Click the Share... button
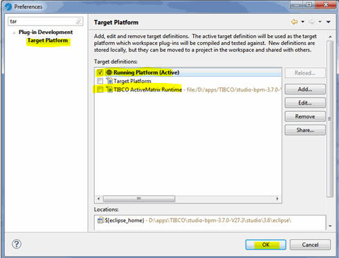The image size is (339, 258). tap(305, 130)
